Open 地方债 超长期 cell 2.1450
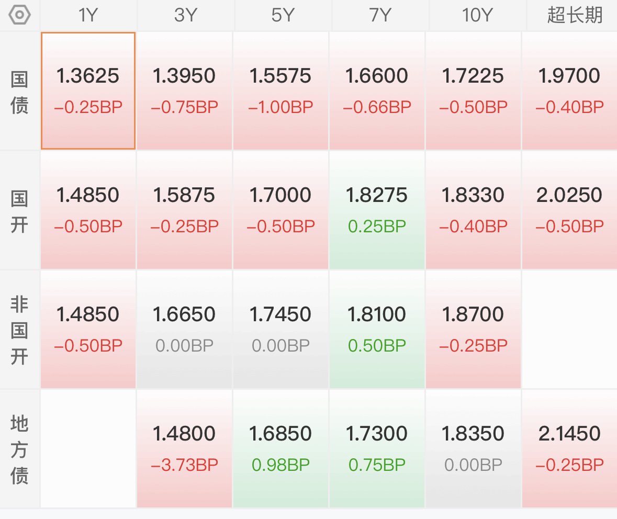This screenshot has width=617, height=519. pyautogui.click(x=569, y=448)
